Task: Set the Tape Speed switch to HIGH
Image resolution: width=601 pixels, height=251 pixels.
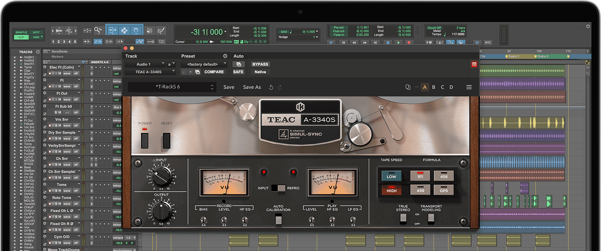Action: point(391,190)
